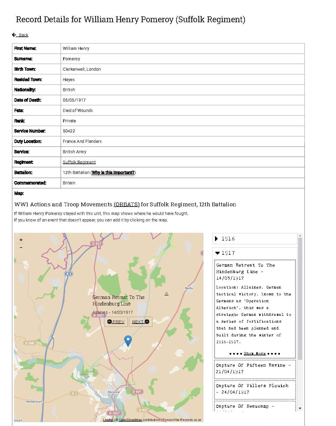Click the blue map location marker
This screenshot has height=426, width=336.
click(x=128, y=341)
